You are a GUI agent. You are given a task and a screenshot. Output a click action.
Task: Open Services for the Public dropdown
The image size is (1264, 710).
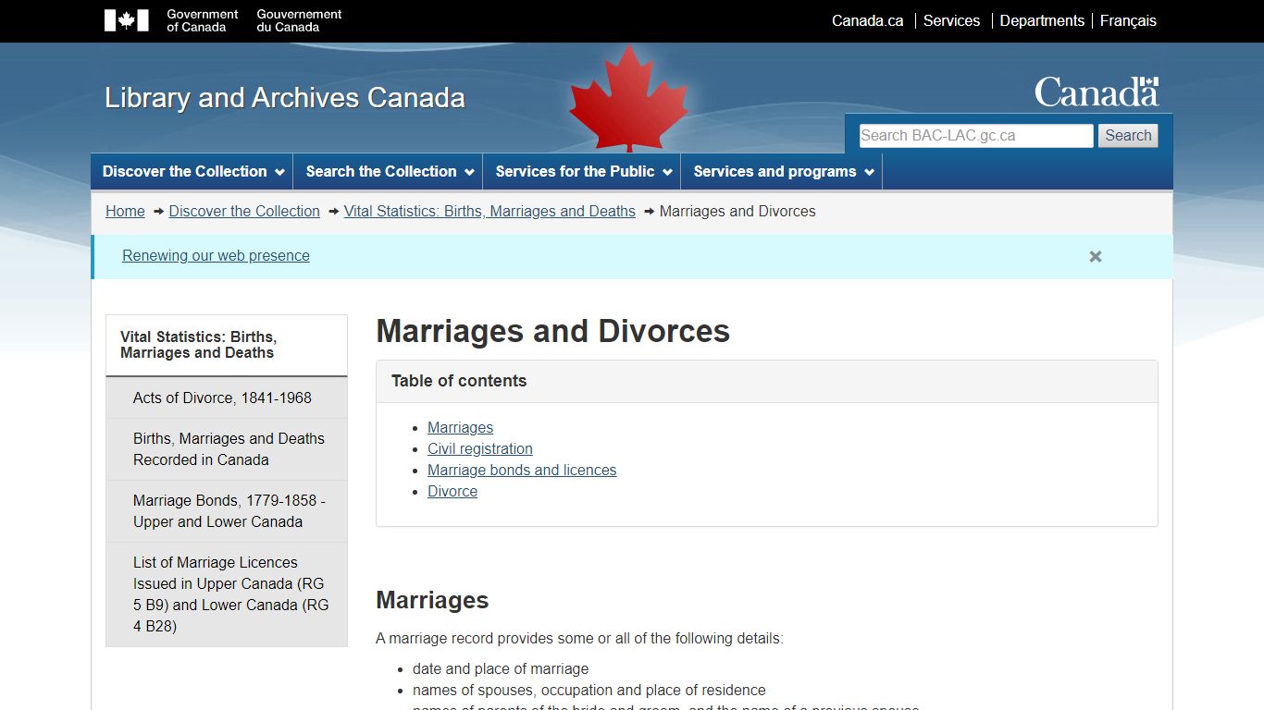[x=582, y=172]
